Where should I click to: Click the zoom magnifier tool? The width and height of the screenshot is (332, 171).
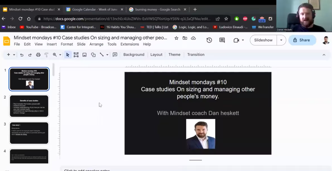(x=55, y=55)
